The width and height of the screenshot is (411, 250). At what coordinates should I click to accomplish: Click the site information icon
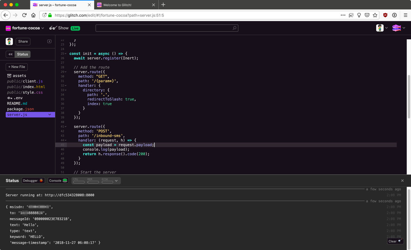[x=44, y=15]
